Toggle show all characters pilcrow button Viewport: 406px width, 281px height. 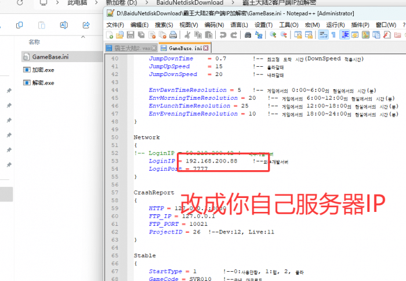pyautogui.click(x=333, y=35)
